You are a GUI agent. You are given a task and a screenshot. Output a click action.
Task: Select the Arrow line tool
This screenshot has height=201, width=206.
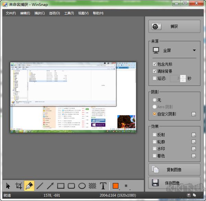50,186
